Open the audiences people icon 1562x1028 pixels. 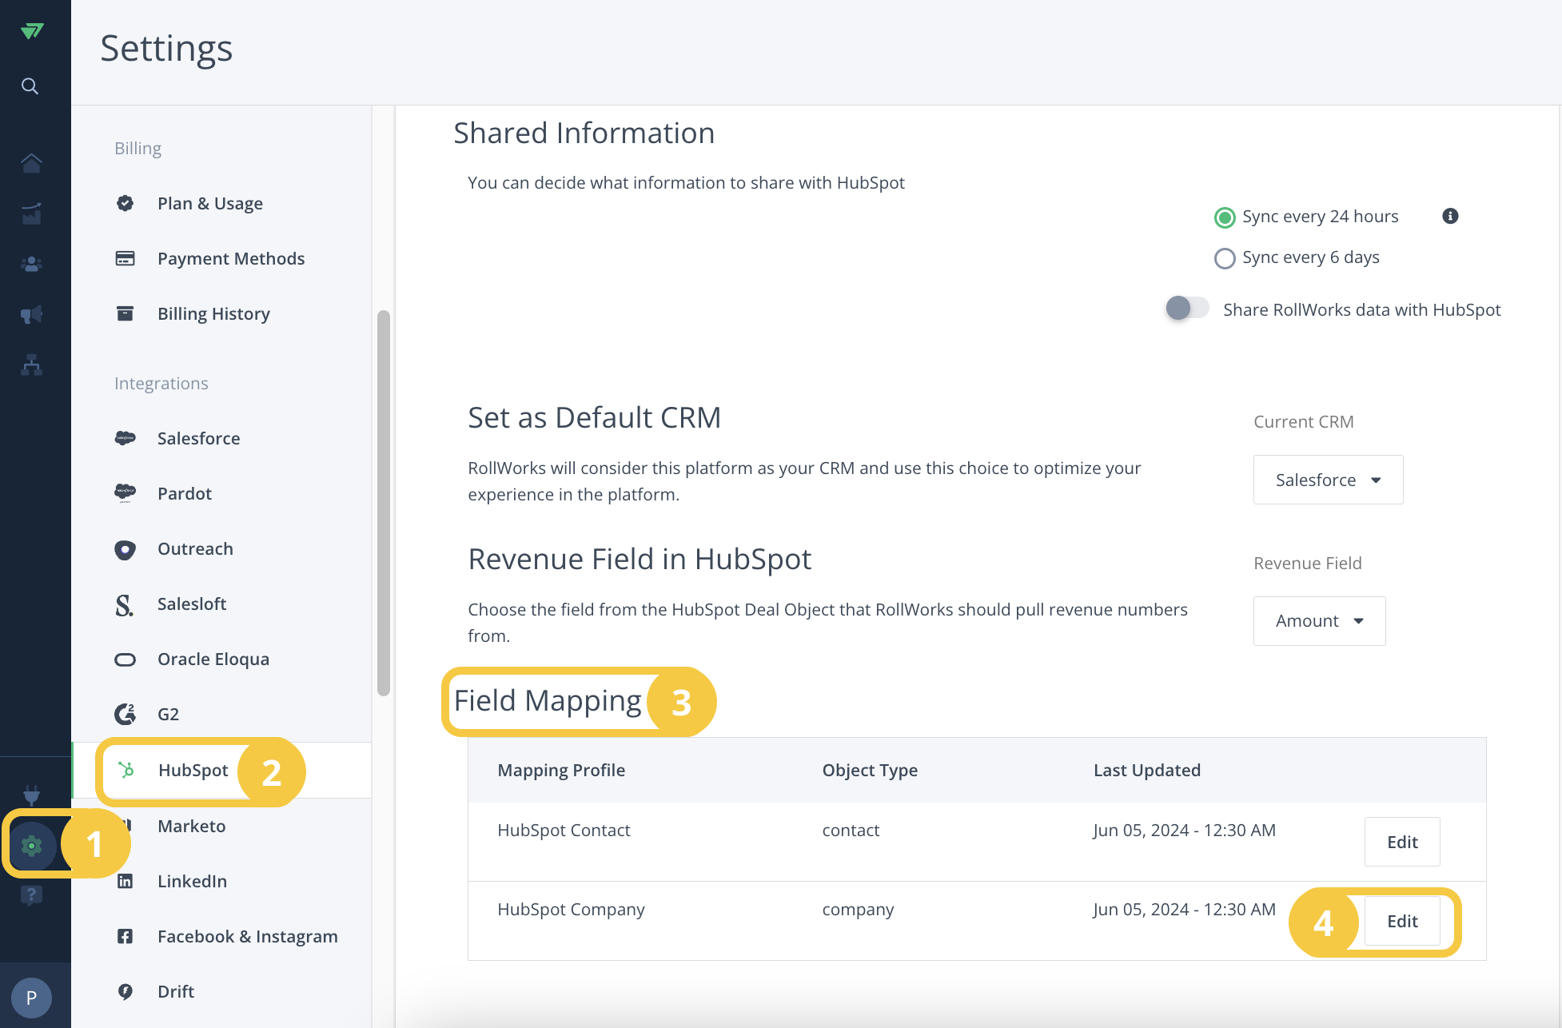coord(31,264)
